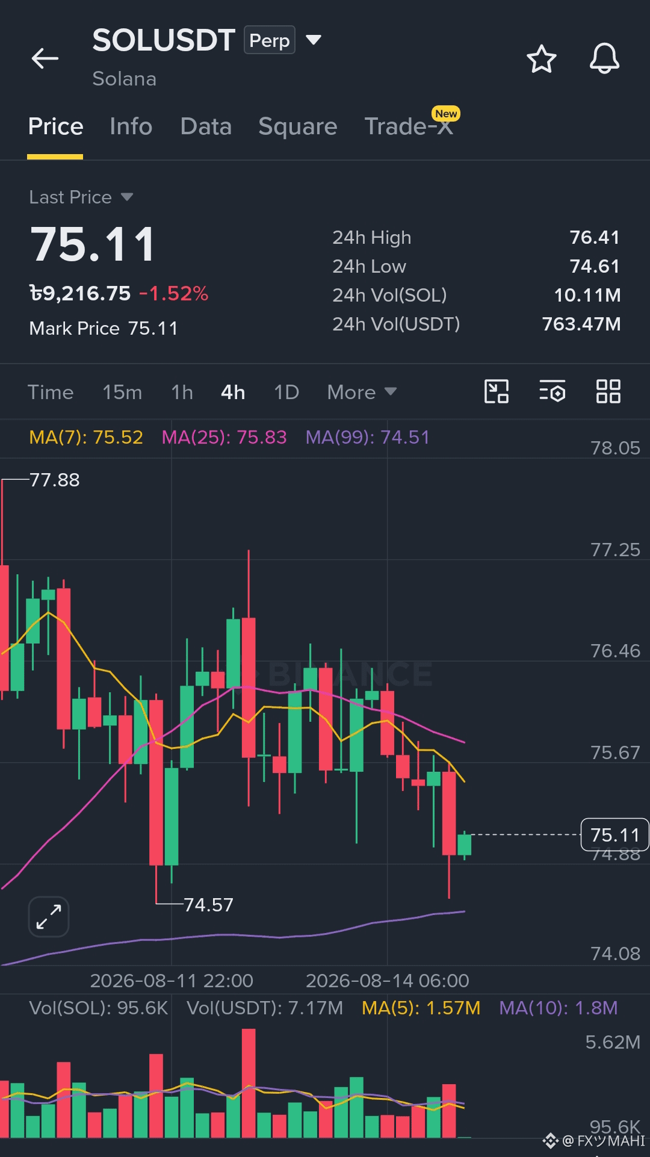The image size is (650, 1157).
Task: Open the SOLUSDT pair selector dropdown arrow
Action: pyautogui.click(x=314, y=40)
